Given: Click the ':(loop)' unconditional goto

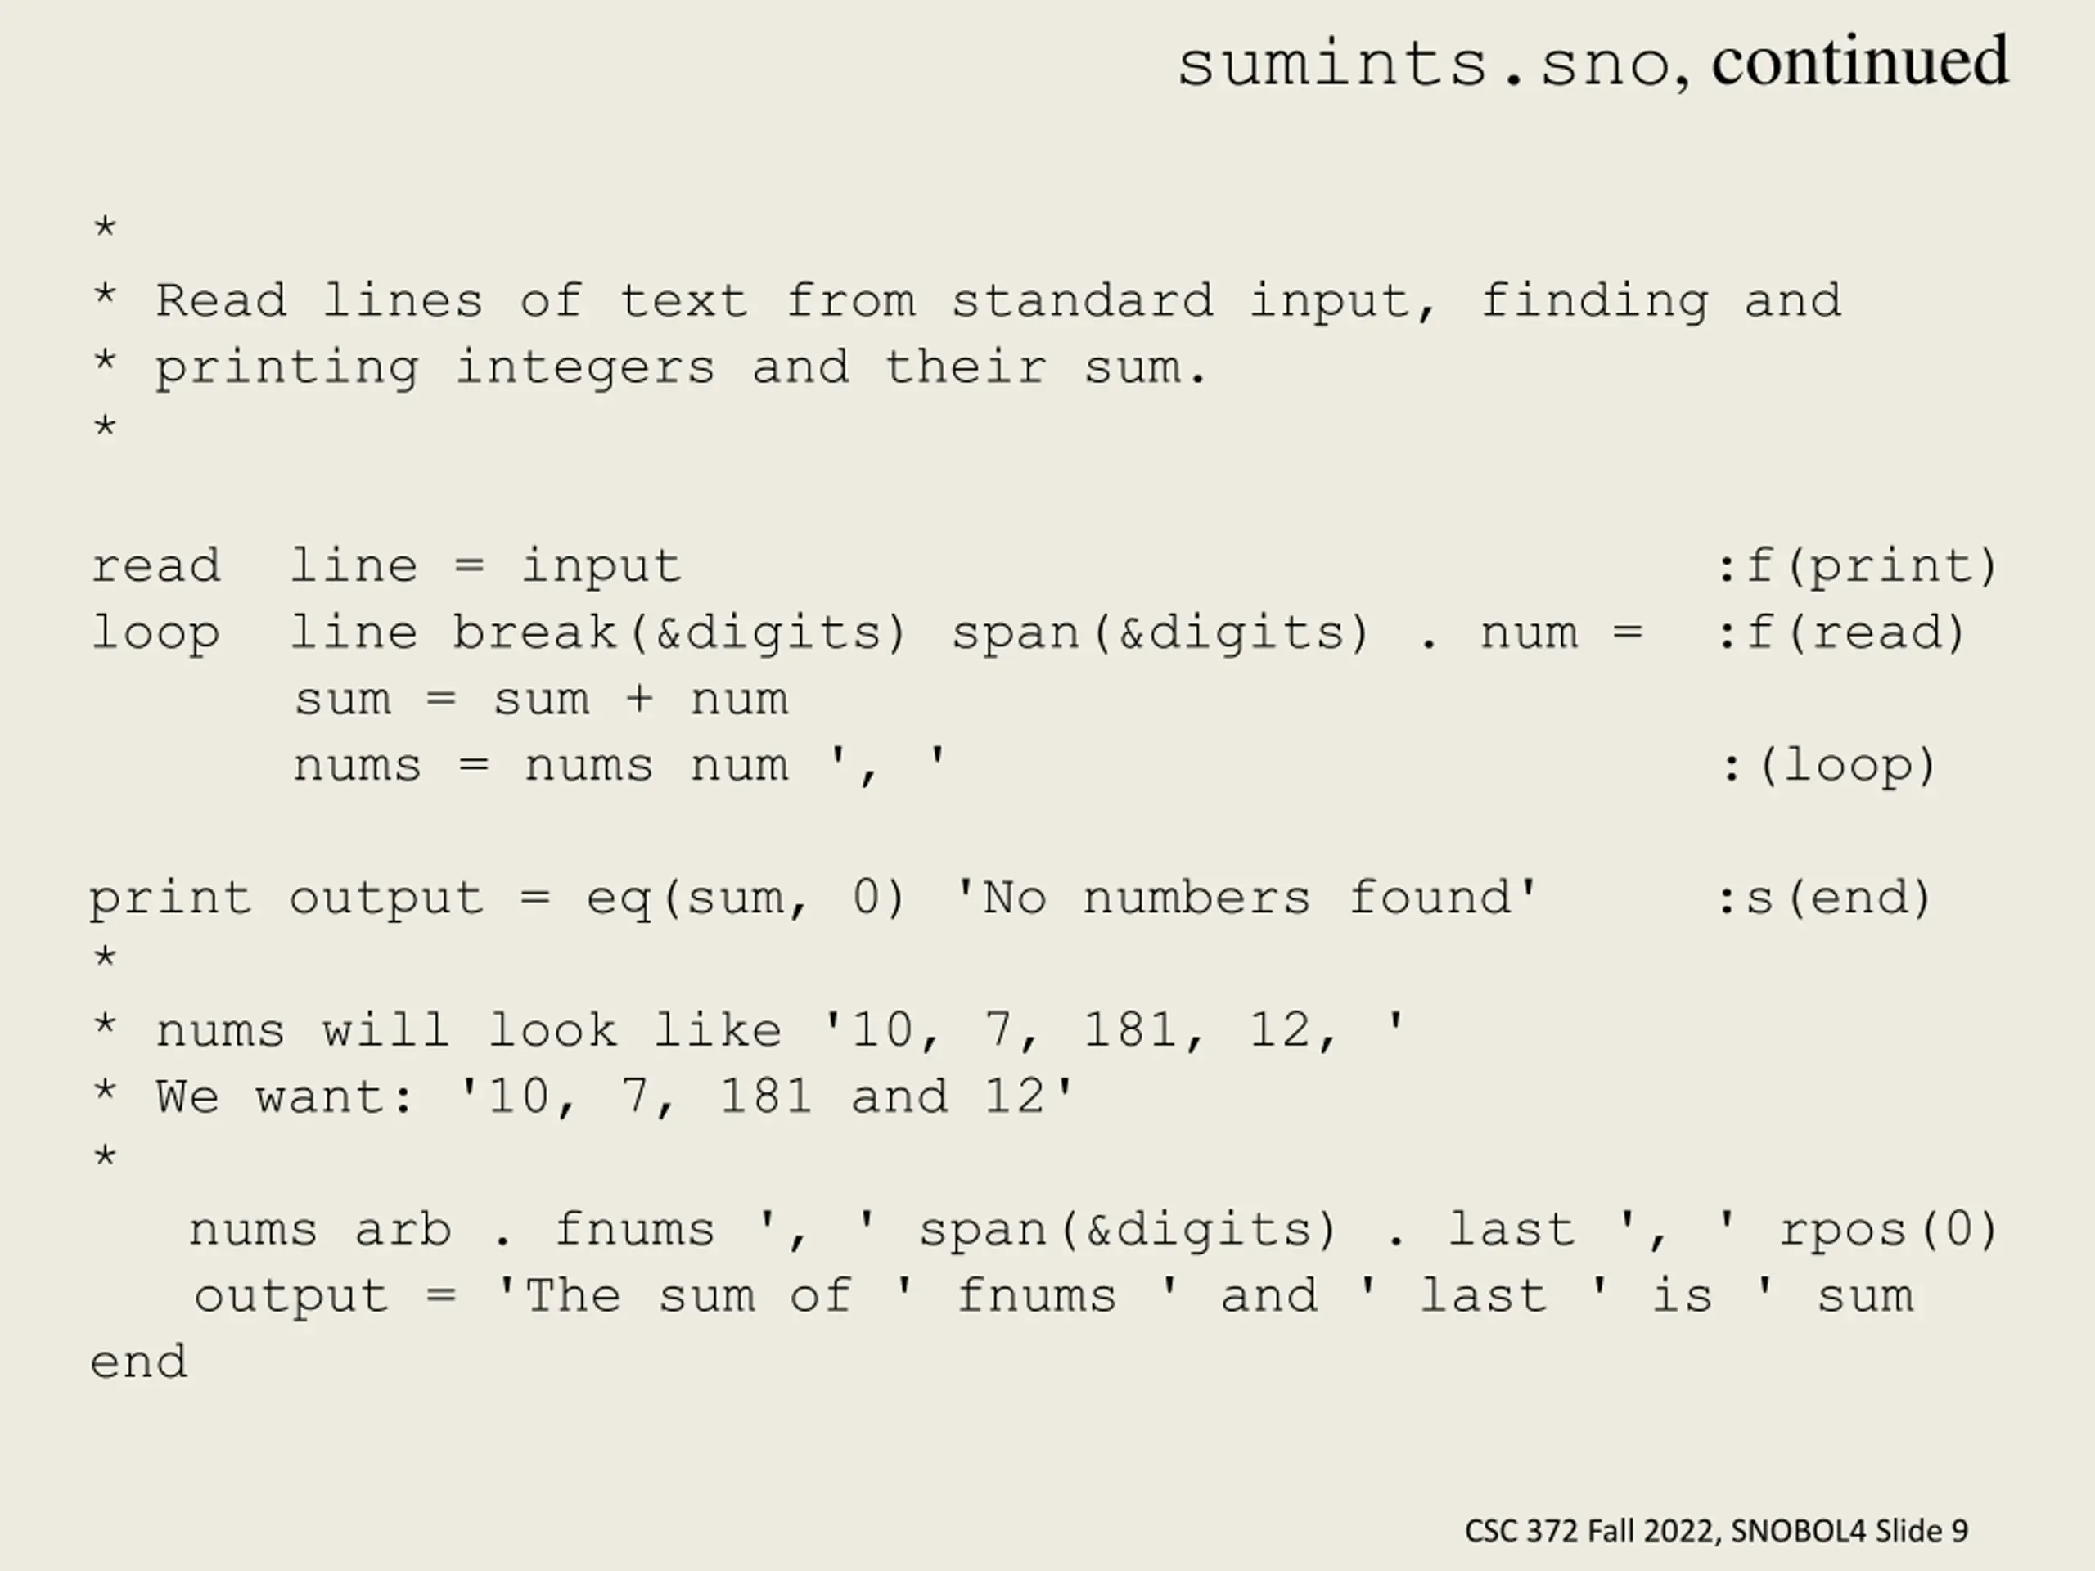Looking at the screenshot, I should (x=1827, y=765).
